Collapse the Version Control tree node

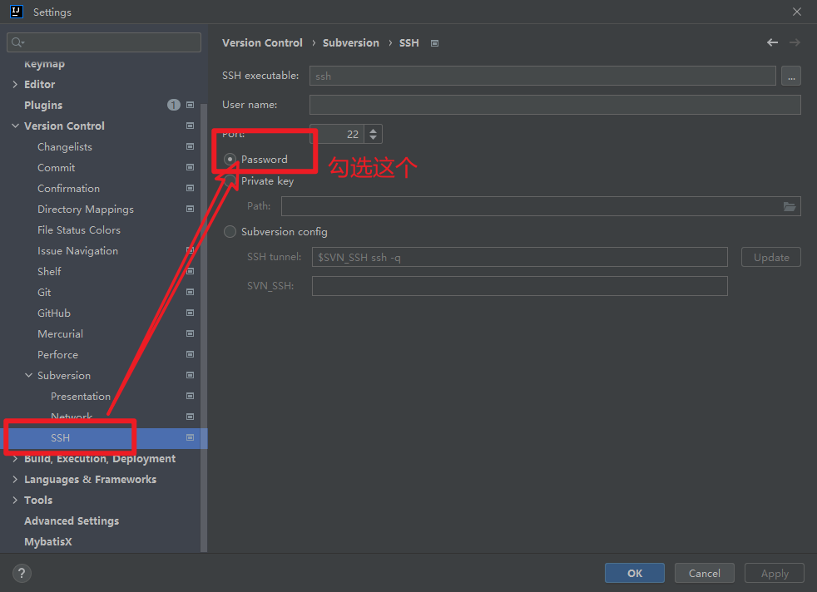(x=15, y=126)
